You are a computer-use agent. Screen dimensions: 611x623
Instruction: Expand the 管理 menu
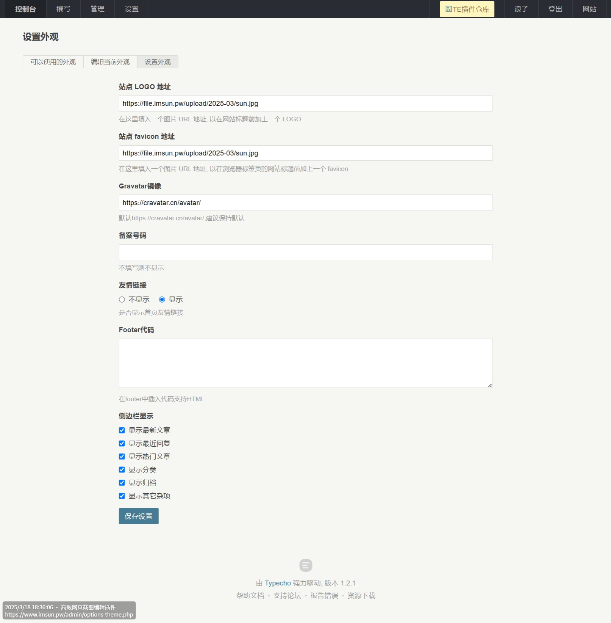point(97,9)
